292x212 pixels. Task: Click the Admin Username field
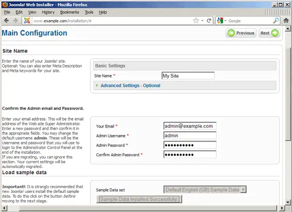tap(190, 135)
